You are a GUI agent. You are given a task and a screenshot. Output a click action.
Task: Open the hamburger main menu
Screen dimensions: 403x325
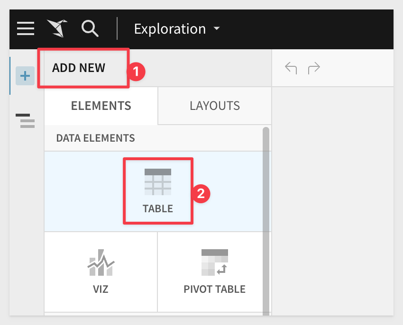pos(26,29)
